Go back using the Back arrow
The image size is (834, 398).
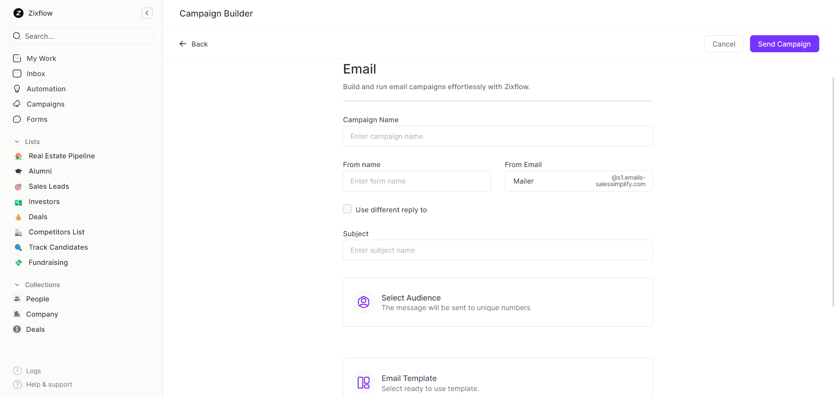coord(183,43)
